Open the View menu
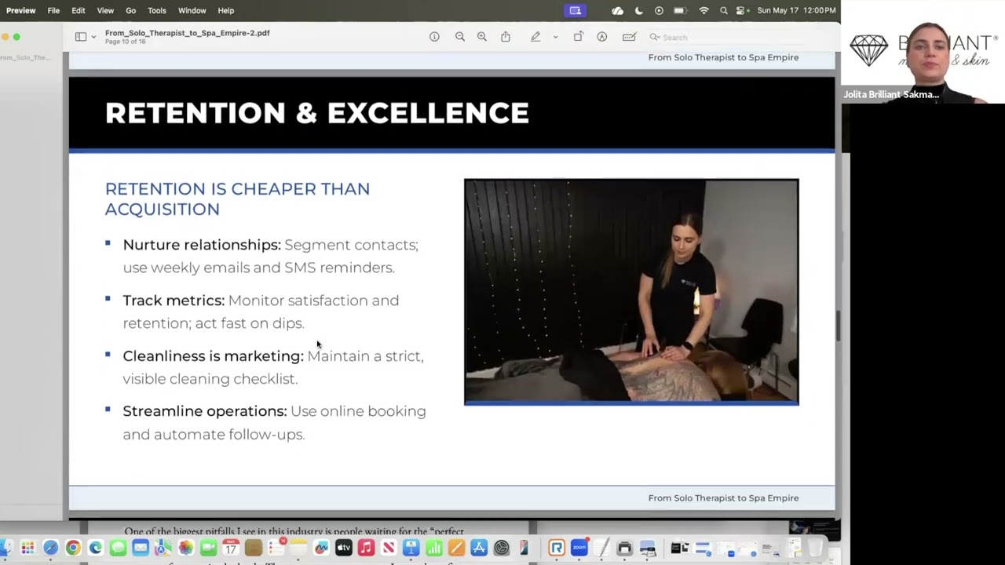 105,10
